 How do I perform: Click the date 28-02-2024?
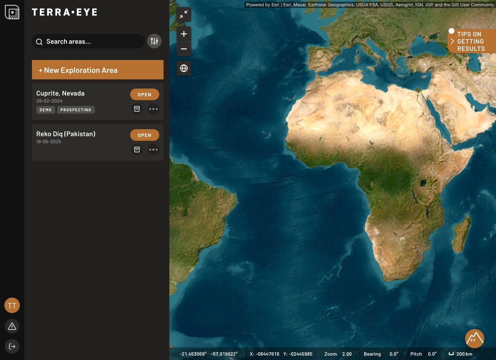pyautogui.click(x=49, y=101)
